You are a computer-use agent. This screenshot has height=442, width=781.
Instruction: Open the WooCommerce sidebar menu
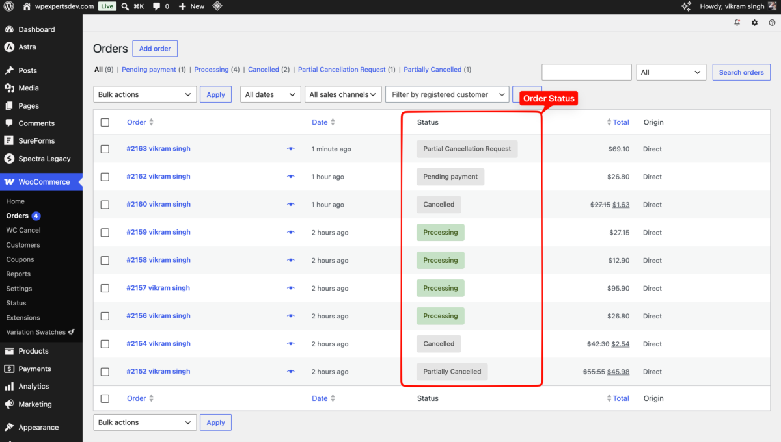tap(41, 182)
